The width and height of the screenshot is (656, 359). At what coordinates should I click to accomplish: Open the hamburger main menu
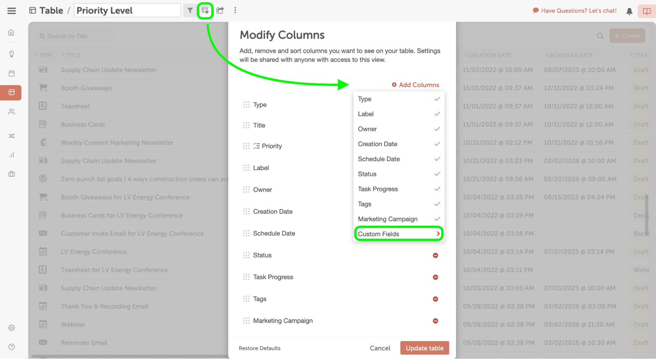coord(11,11)
